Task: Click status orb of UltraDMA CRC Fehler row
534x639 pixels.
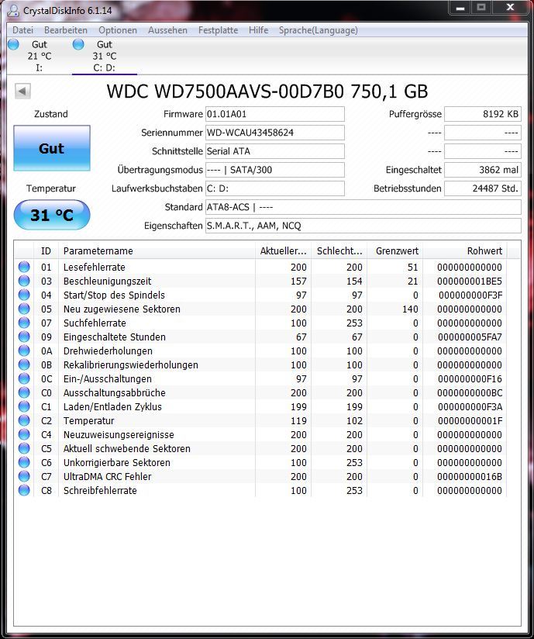Action: (24, 476)
